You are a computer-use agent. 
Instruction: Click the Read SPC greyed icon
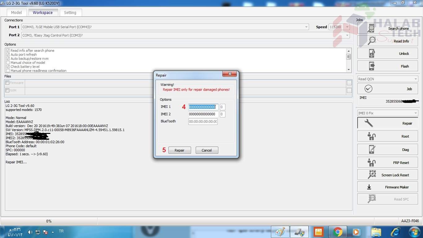(x=372, y=199)
